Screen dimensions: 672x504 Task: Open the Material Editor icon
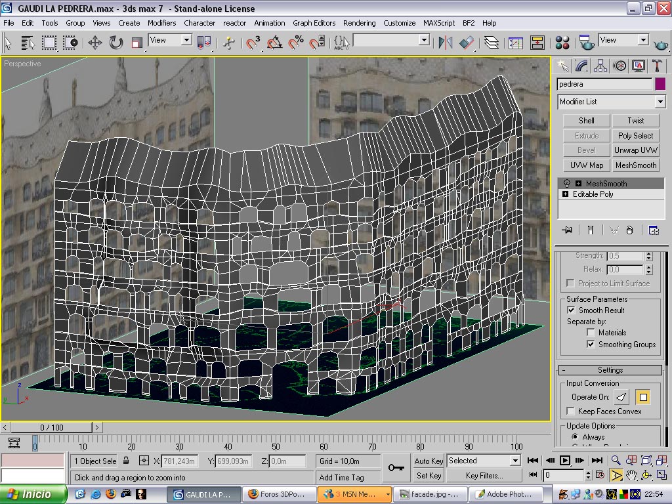[562, 43]
